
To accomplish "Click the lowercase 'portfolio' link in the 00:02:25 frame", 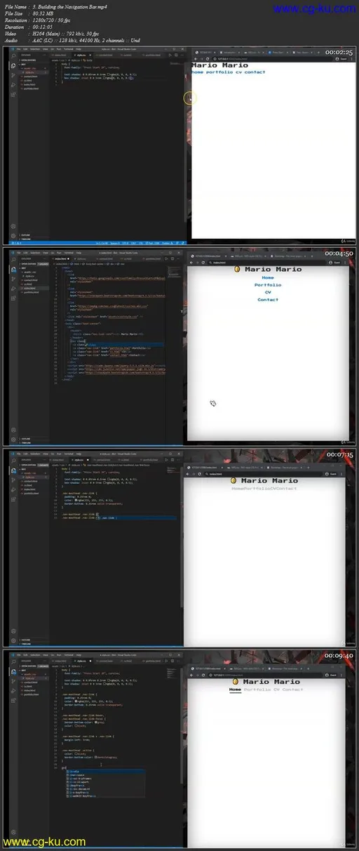I will [x=219, y=72].
